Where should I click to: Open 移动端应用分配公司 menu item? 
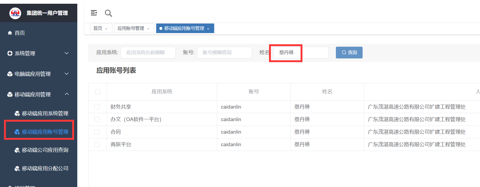coord(45,169)
